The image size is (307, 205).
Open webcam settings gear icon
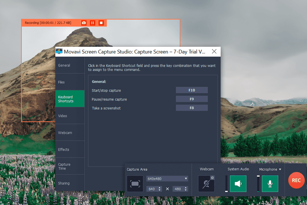coord(212,178)
